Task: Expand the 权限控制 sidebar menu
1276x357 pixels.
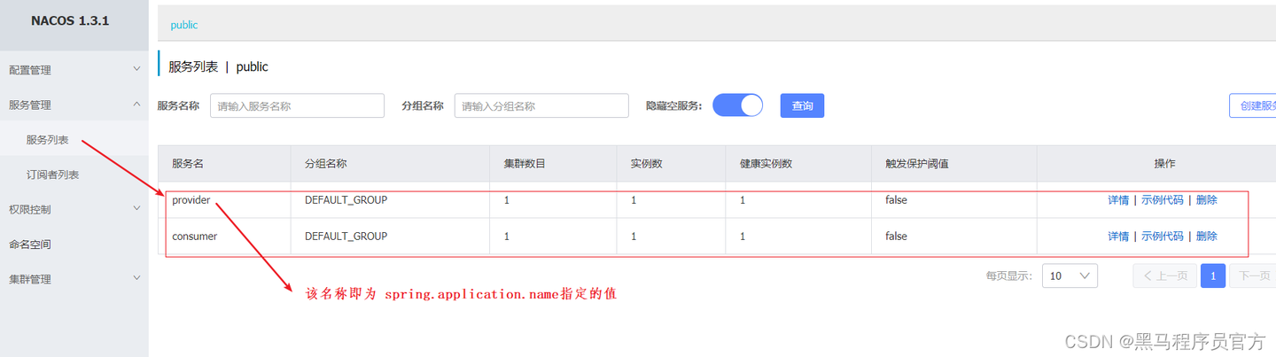Action: point(74,209)
